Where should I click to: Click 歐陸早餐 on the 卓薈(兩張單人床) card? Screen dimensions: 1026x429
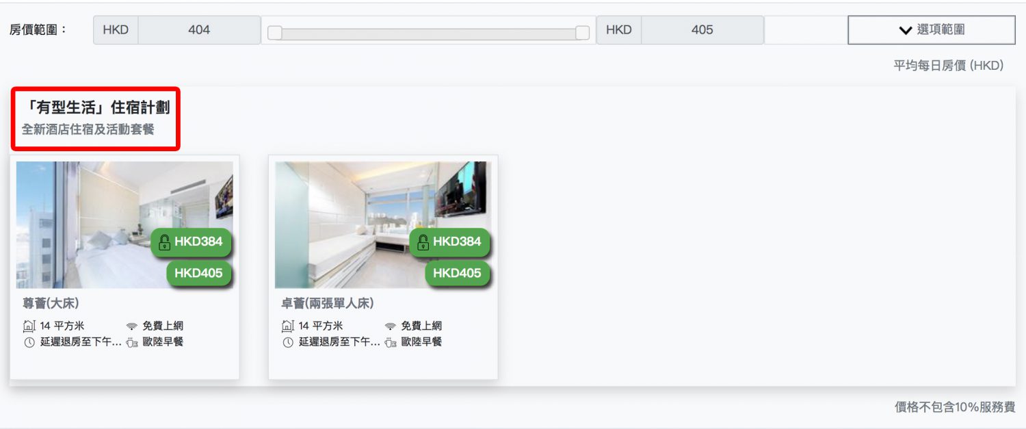pos(421,342)
